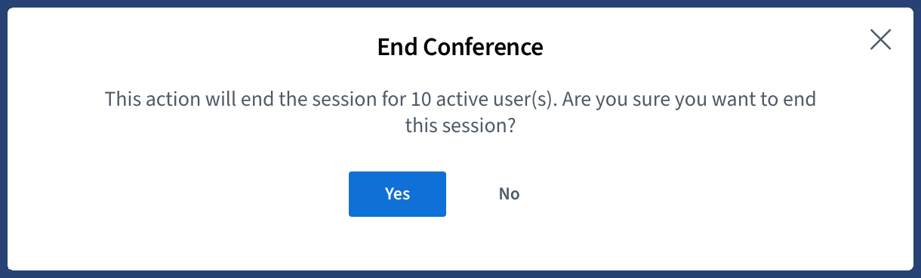Choose No to keep the session running
Viewport: 921px width, 278px height.
510,194
